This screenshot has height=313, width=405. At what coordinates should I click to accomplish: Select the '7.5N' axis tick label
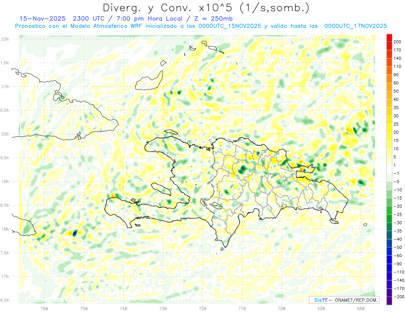pos(5,253)
